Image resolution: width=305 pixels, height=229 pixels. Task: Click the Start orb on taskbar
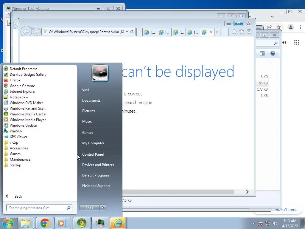8,223
